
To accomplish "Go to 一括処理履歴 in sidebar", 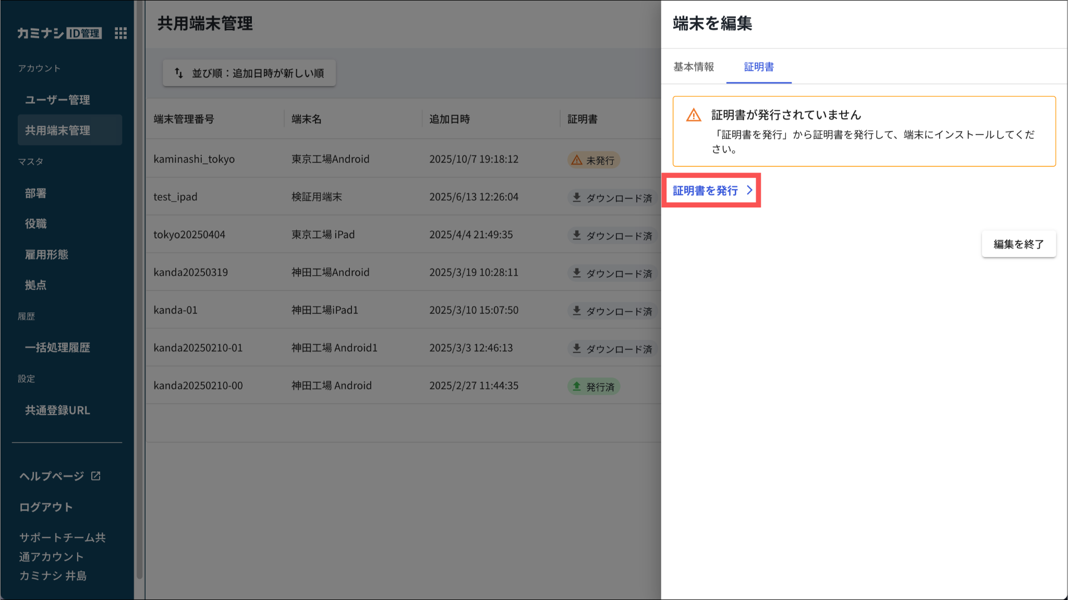I will click(x=57, y=348).
